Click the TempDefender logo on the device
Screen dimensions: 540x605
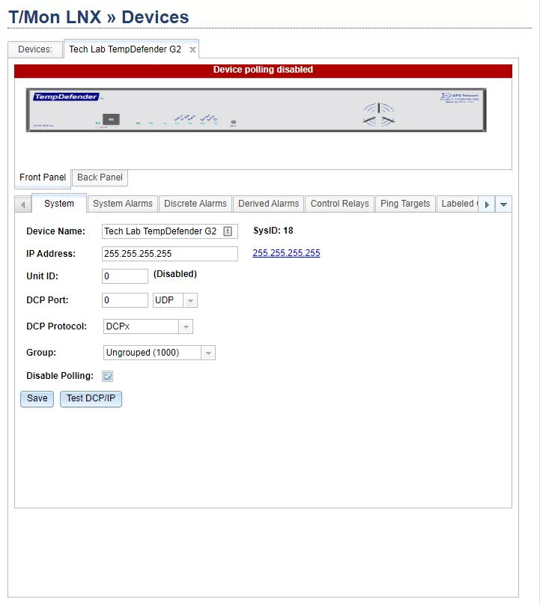pos(65,97)
